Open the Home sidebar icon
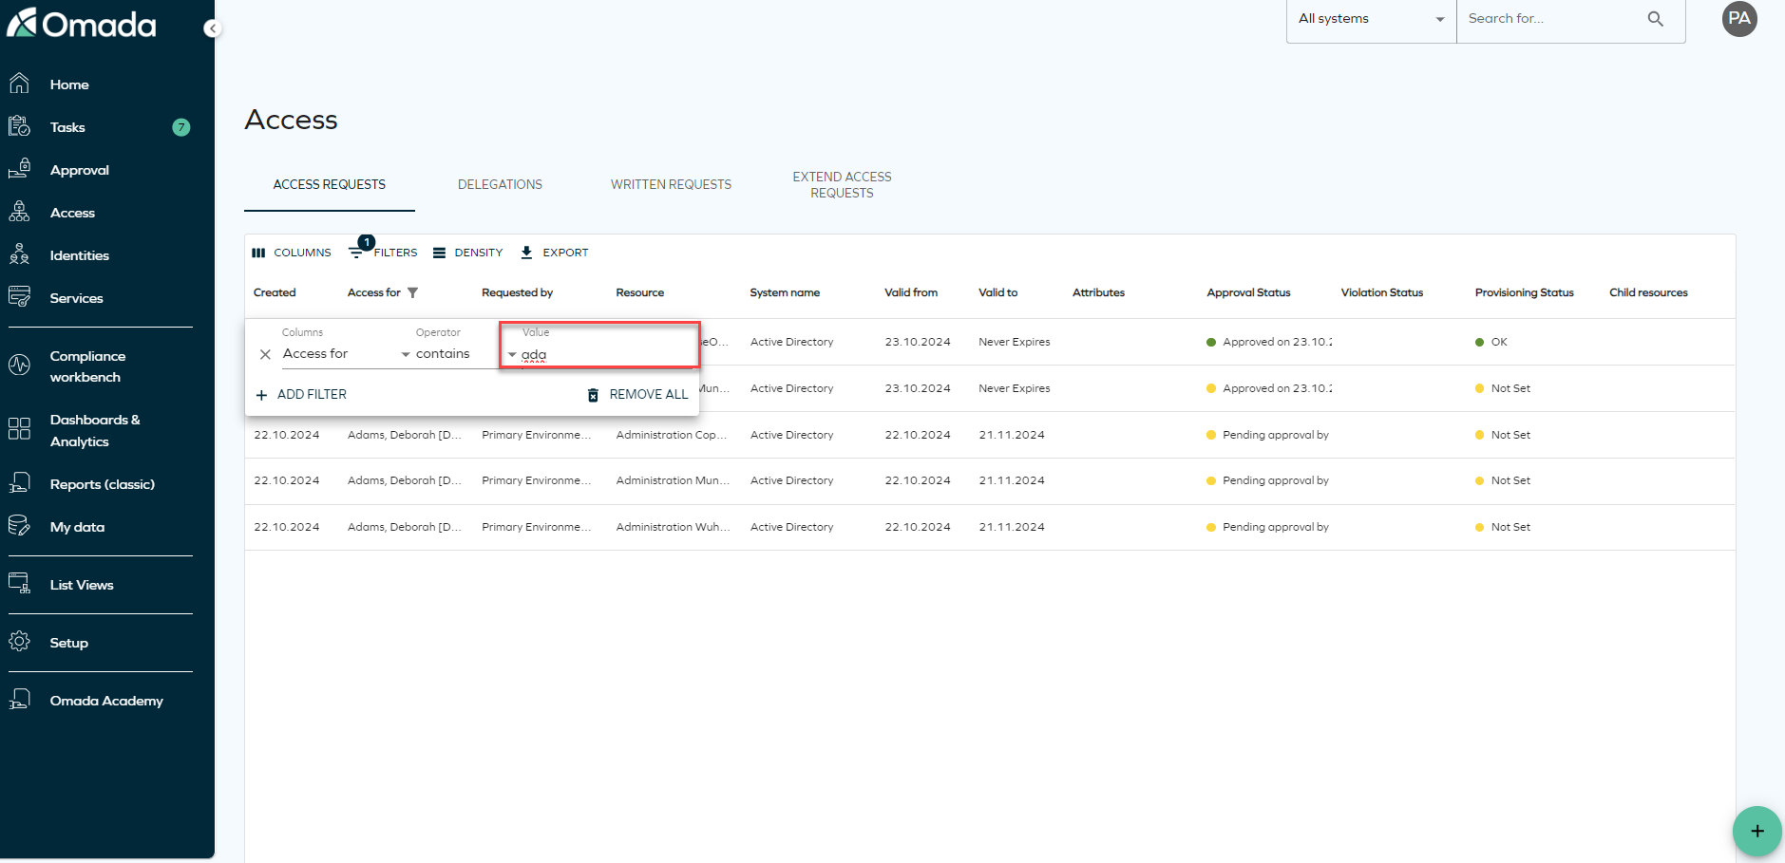 pyautogui.click(x=19, y=84)
